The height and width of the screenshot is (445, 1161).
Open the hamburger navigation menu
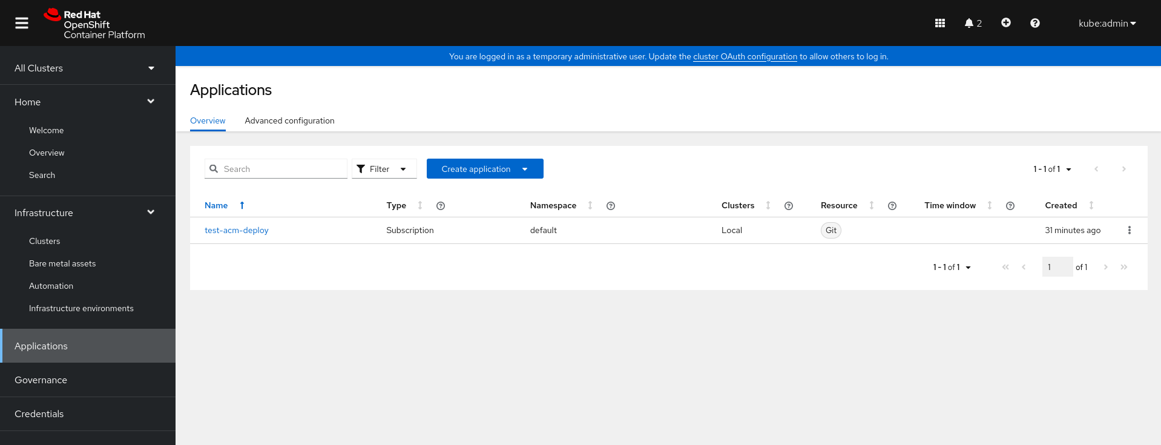[22, 23]
